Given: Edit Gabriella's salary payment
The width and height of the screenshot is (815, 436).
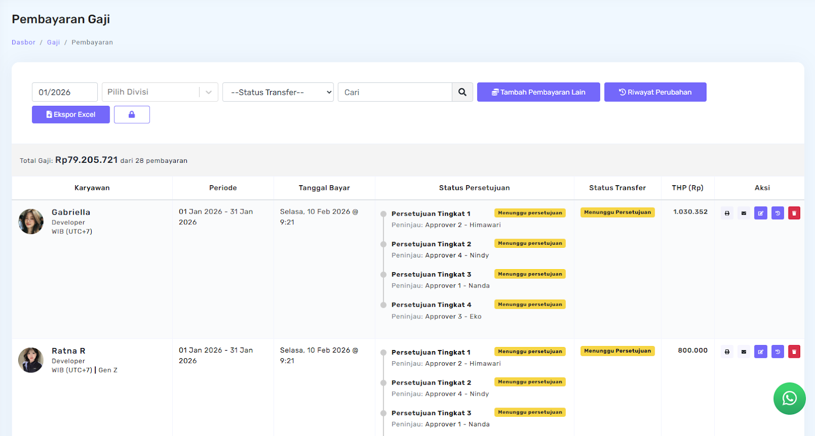Looking at the screenshot, I should 760,213.
